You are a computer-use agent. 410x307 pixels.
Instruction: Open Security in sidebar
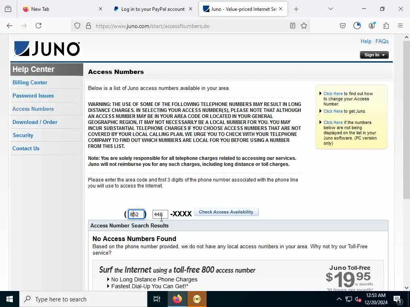23,135
